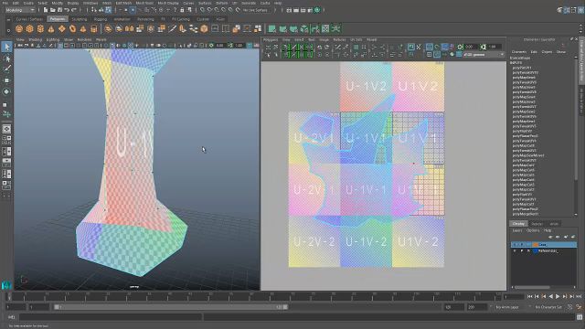Select the arrow Select tool in the toolbox
Screen dimensions: 585x329
pos(6,47)
